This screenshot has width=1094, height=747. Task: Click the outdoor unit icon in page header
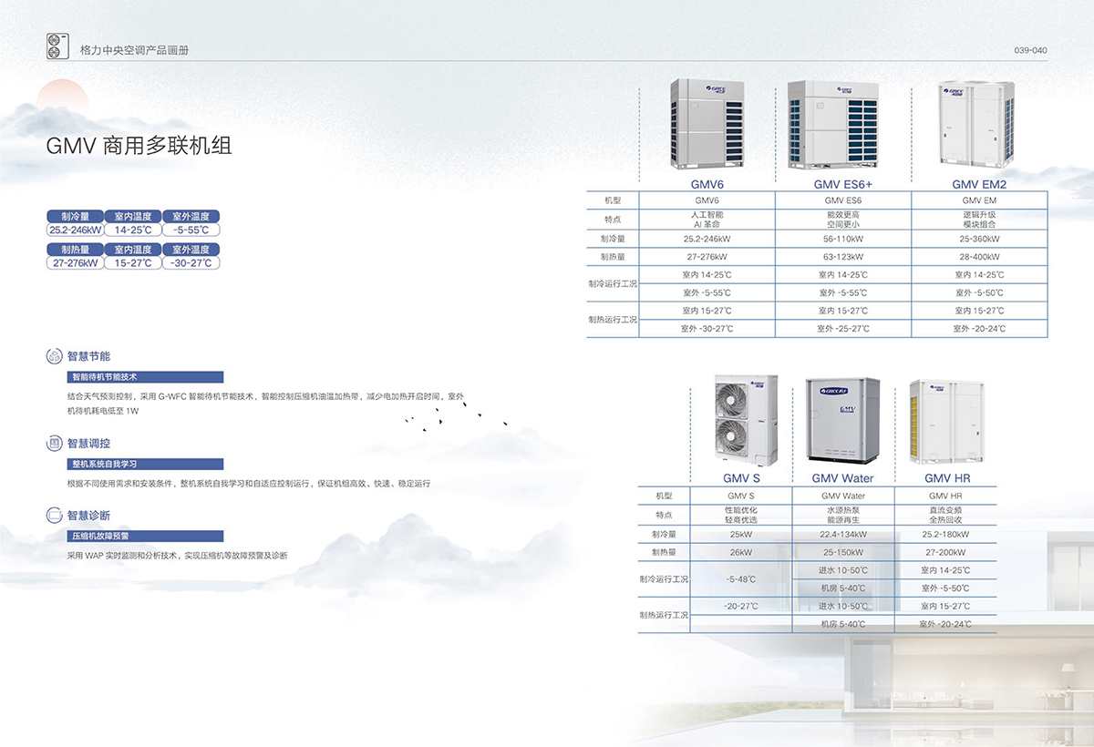pos(57,48)
